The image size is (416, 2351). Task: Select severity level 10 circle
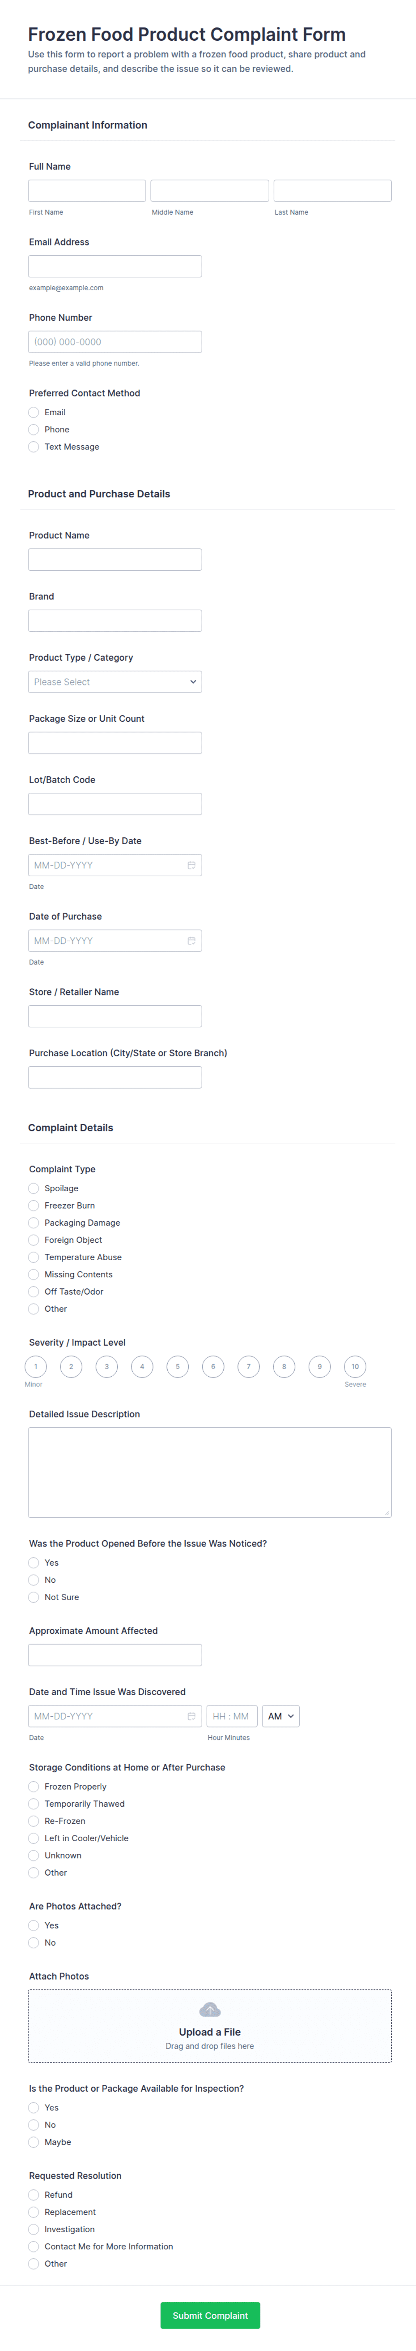point(355,1366)
